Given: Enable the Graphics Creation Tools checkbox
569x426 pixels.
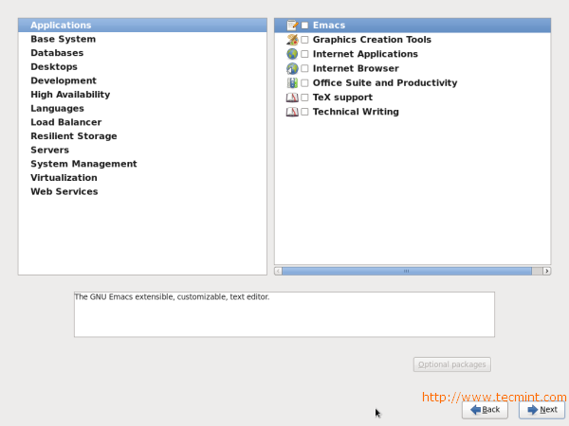Looking at the screenshot, I should pyautogui.click(x=304, y=40).
